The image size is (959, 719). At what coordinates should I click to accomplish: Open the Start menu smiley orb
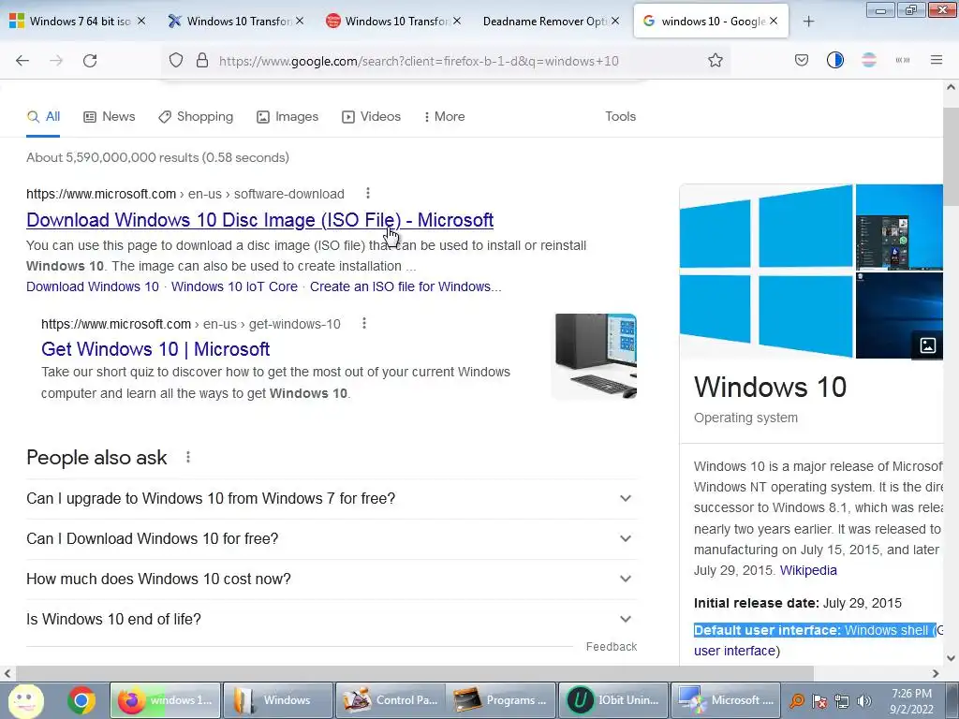pos(25,700)
